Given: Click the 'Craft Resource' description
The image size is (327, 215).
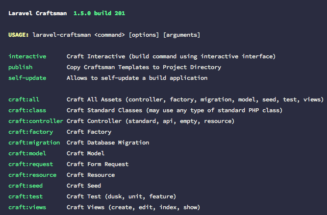Looking at the screenshot, I should 91,175.
